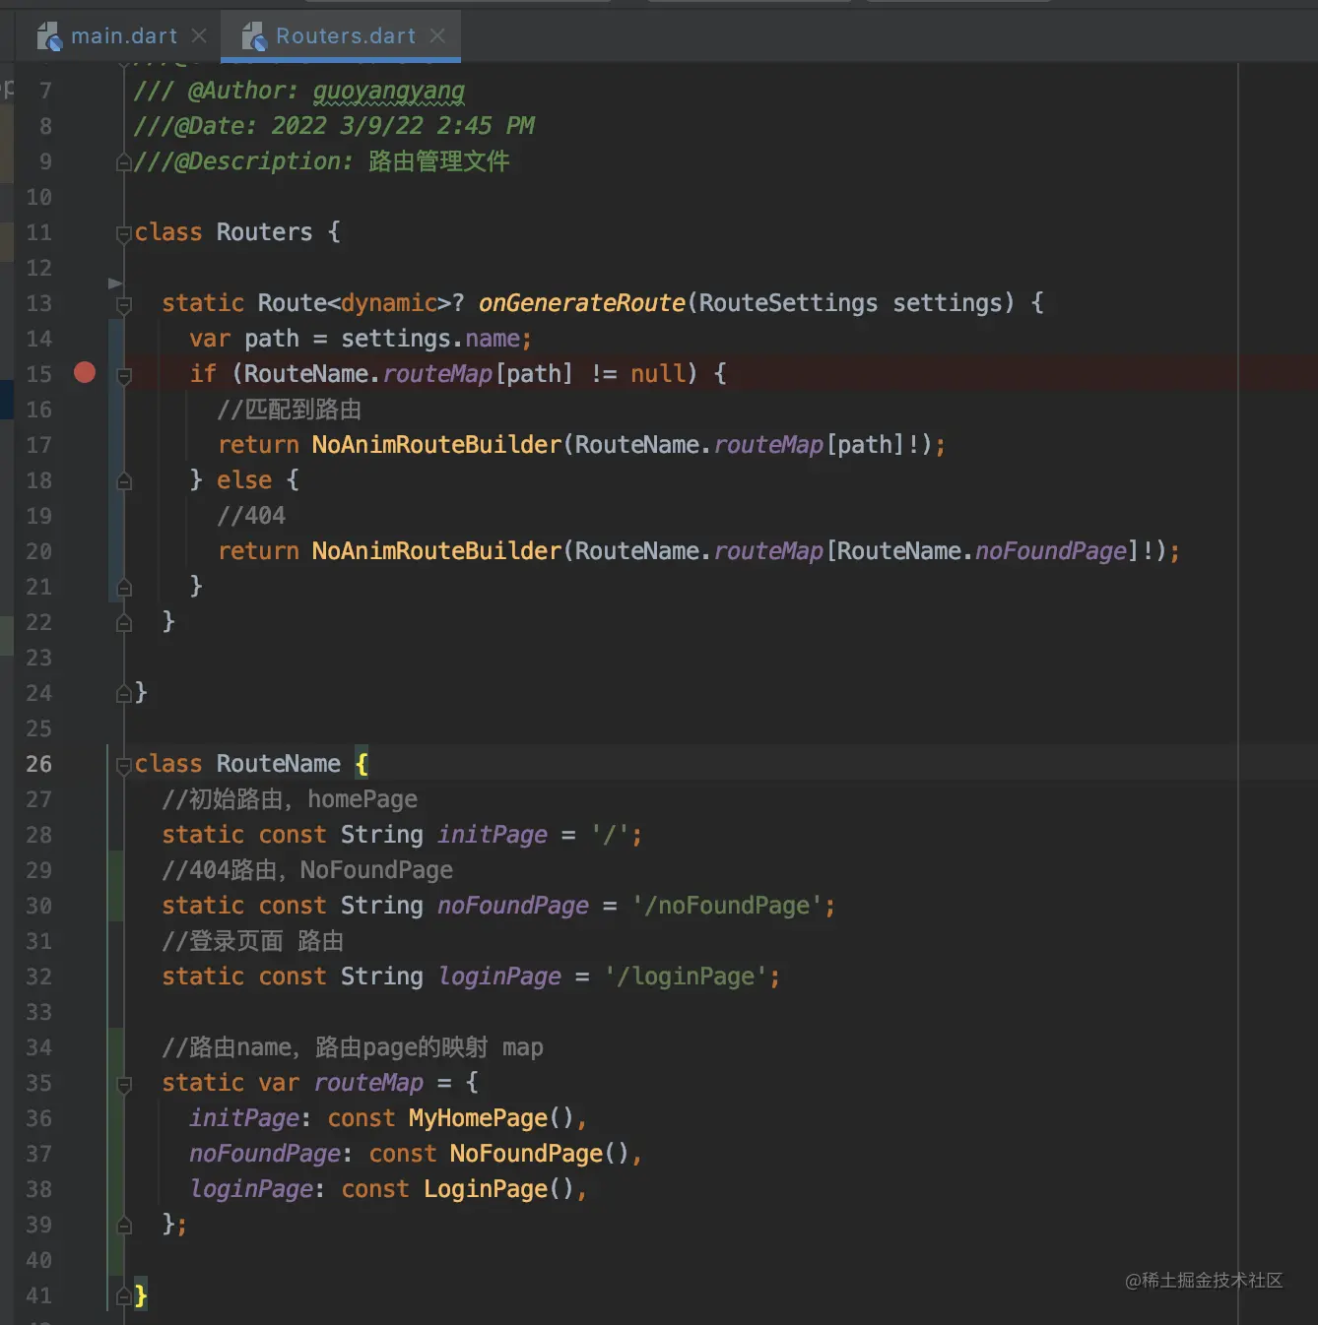The image size is (1318, 1325).
Task: Collapse the routeMap fold on line 35
Action: (124, 1085)
